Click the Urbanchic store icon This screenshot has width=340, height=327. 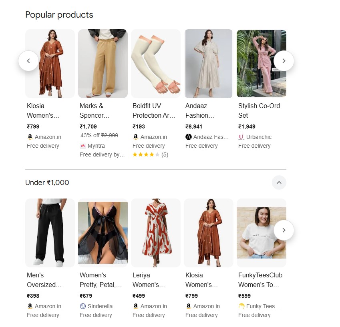241,136
